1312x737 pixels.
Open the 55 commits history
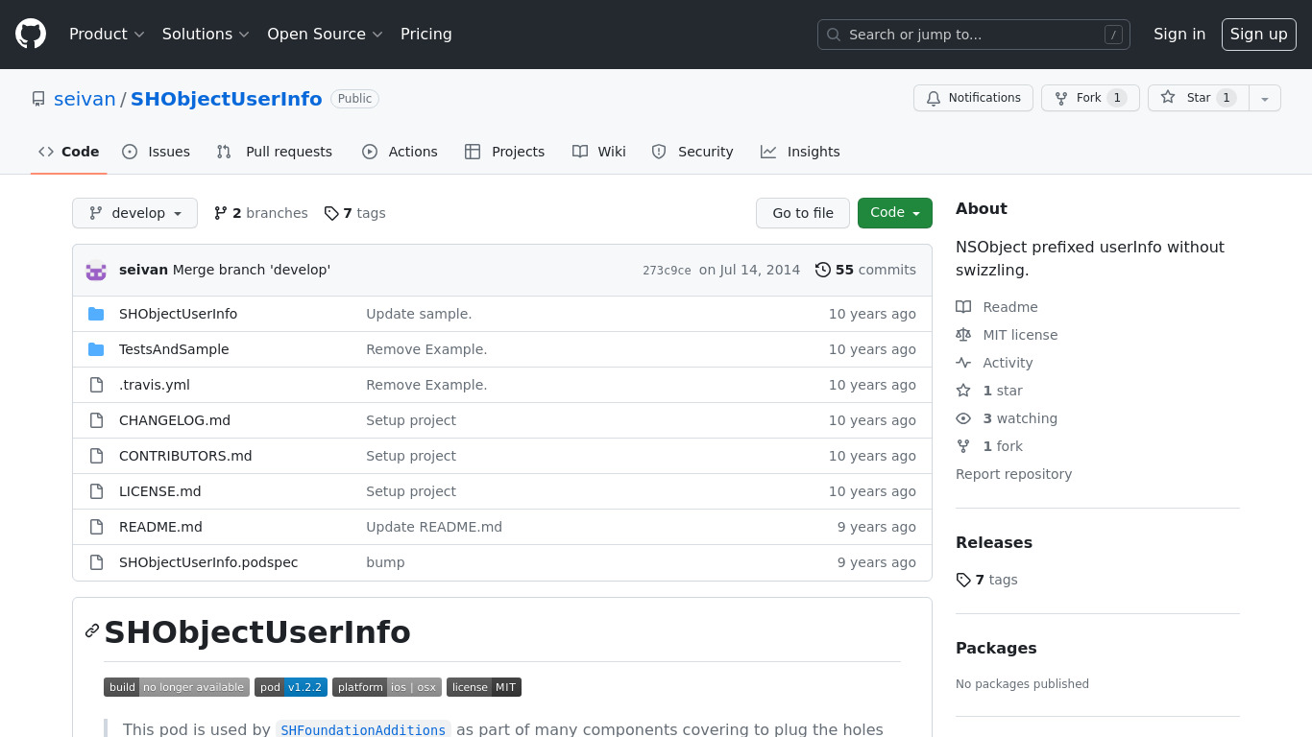(864, 271)
